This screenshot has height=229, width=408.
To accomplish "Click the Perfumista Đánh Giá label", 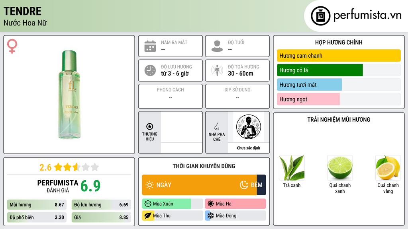I will pos(58,186).
